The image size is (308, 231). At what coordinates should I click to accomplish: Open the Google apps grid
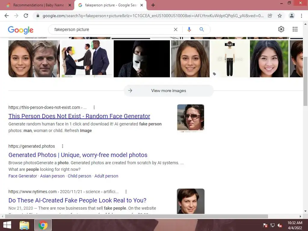pyautogui.click(x=295, y=29)
